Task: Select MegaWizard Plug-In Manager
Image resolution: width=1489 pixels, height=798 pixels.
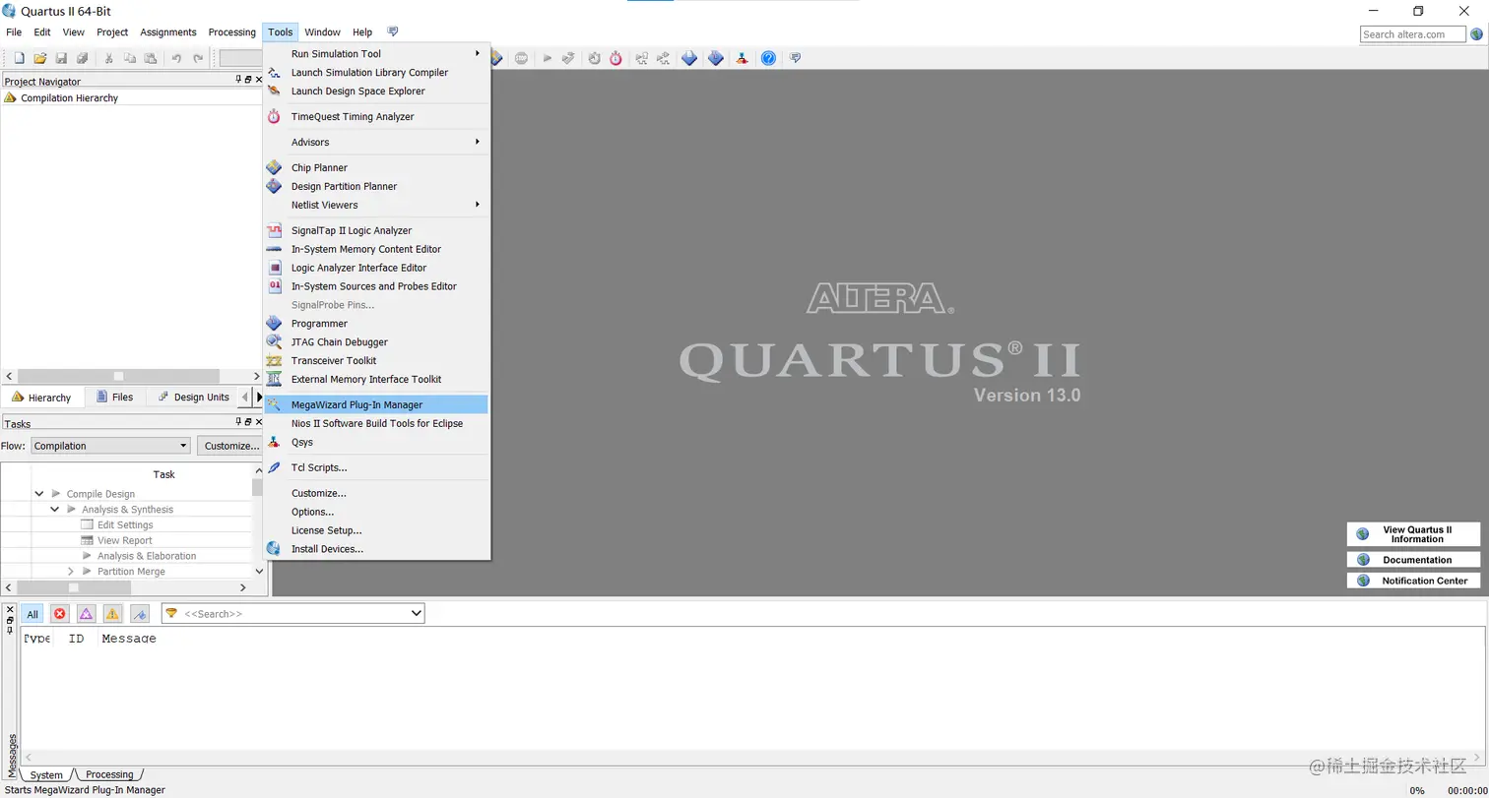Action: (375, 405)
